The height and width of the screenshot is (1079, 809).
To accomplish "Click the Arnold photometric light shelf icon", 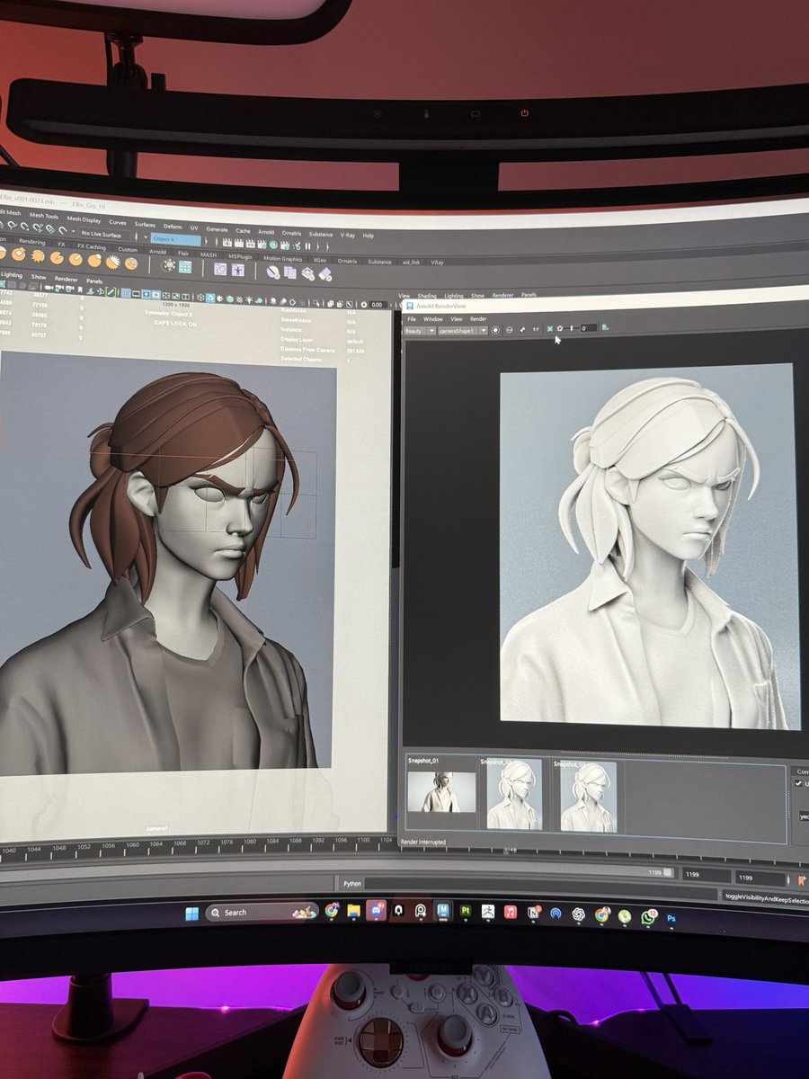I will tap(220, 268).
